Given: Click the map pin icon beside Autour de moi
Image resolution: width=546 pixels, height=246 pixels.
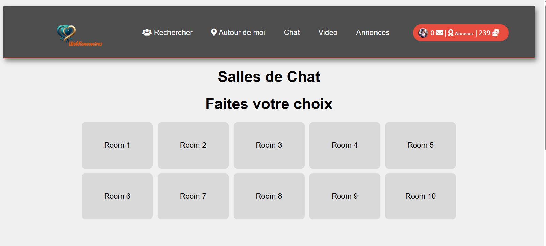Looking at the screenshot, I should click(x=214, y=32).
